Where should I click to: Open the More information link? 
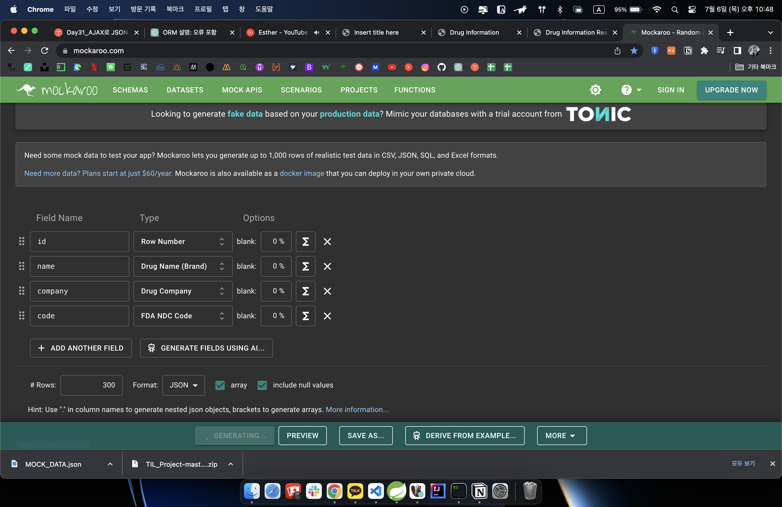(x=357, y=410)
